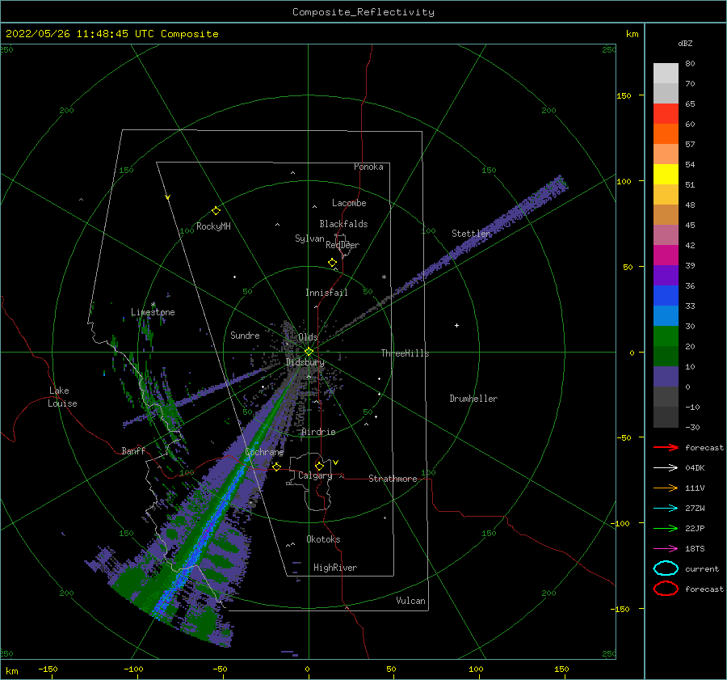
Task: Click the orange 111V arrow icon
Action: pos(666,488)
